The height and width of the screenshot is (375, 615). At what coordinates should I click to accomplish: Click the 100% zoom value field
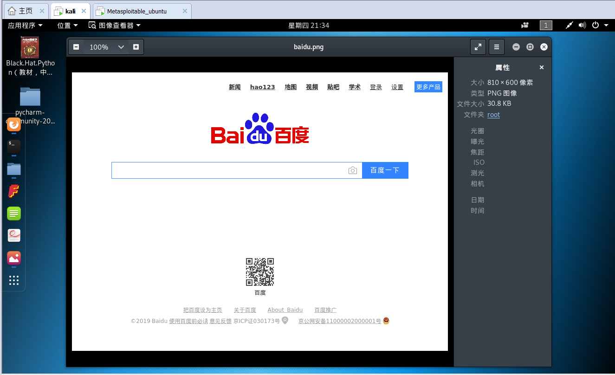[99, 47]
